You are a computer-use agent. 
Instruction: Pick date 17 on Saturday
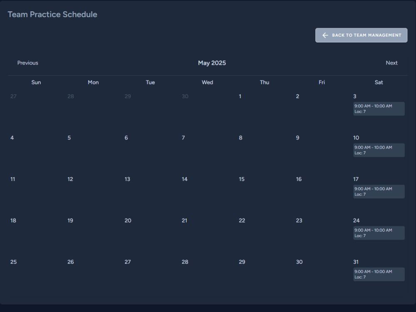pyautogui.click(x=356, y=179)
